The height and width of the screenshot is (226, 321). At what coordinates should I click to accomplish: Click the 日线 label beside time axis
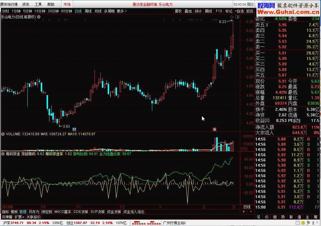point(247,207)
